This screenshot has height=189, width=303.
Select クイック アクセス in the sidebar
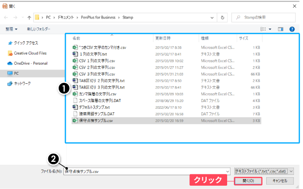(x=26, y=43)
